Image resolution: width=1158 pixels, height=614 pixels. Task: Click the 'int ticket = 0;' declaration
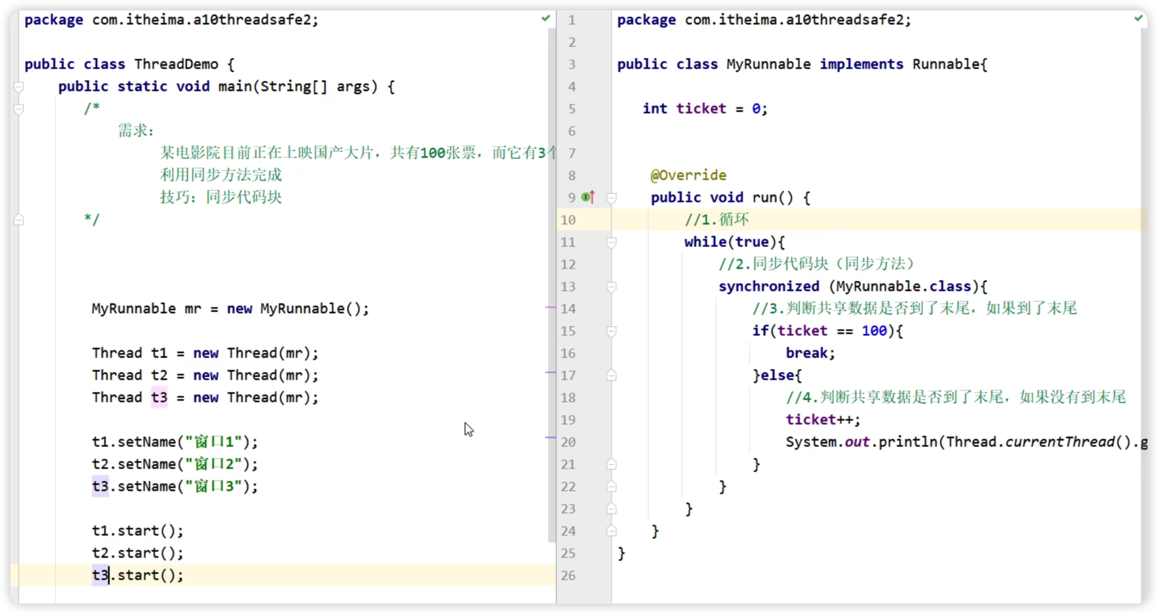click(705, 109)
